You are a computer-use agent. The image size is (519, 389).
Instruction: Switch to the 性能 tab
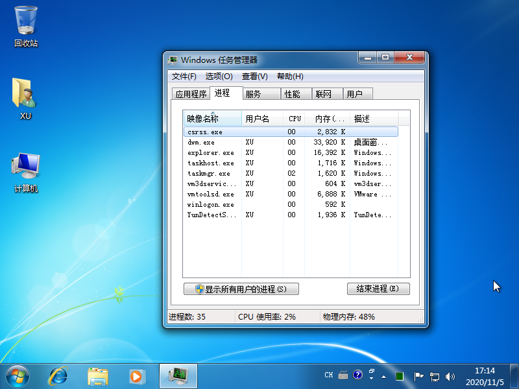(x=292, y=94)
